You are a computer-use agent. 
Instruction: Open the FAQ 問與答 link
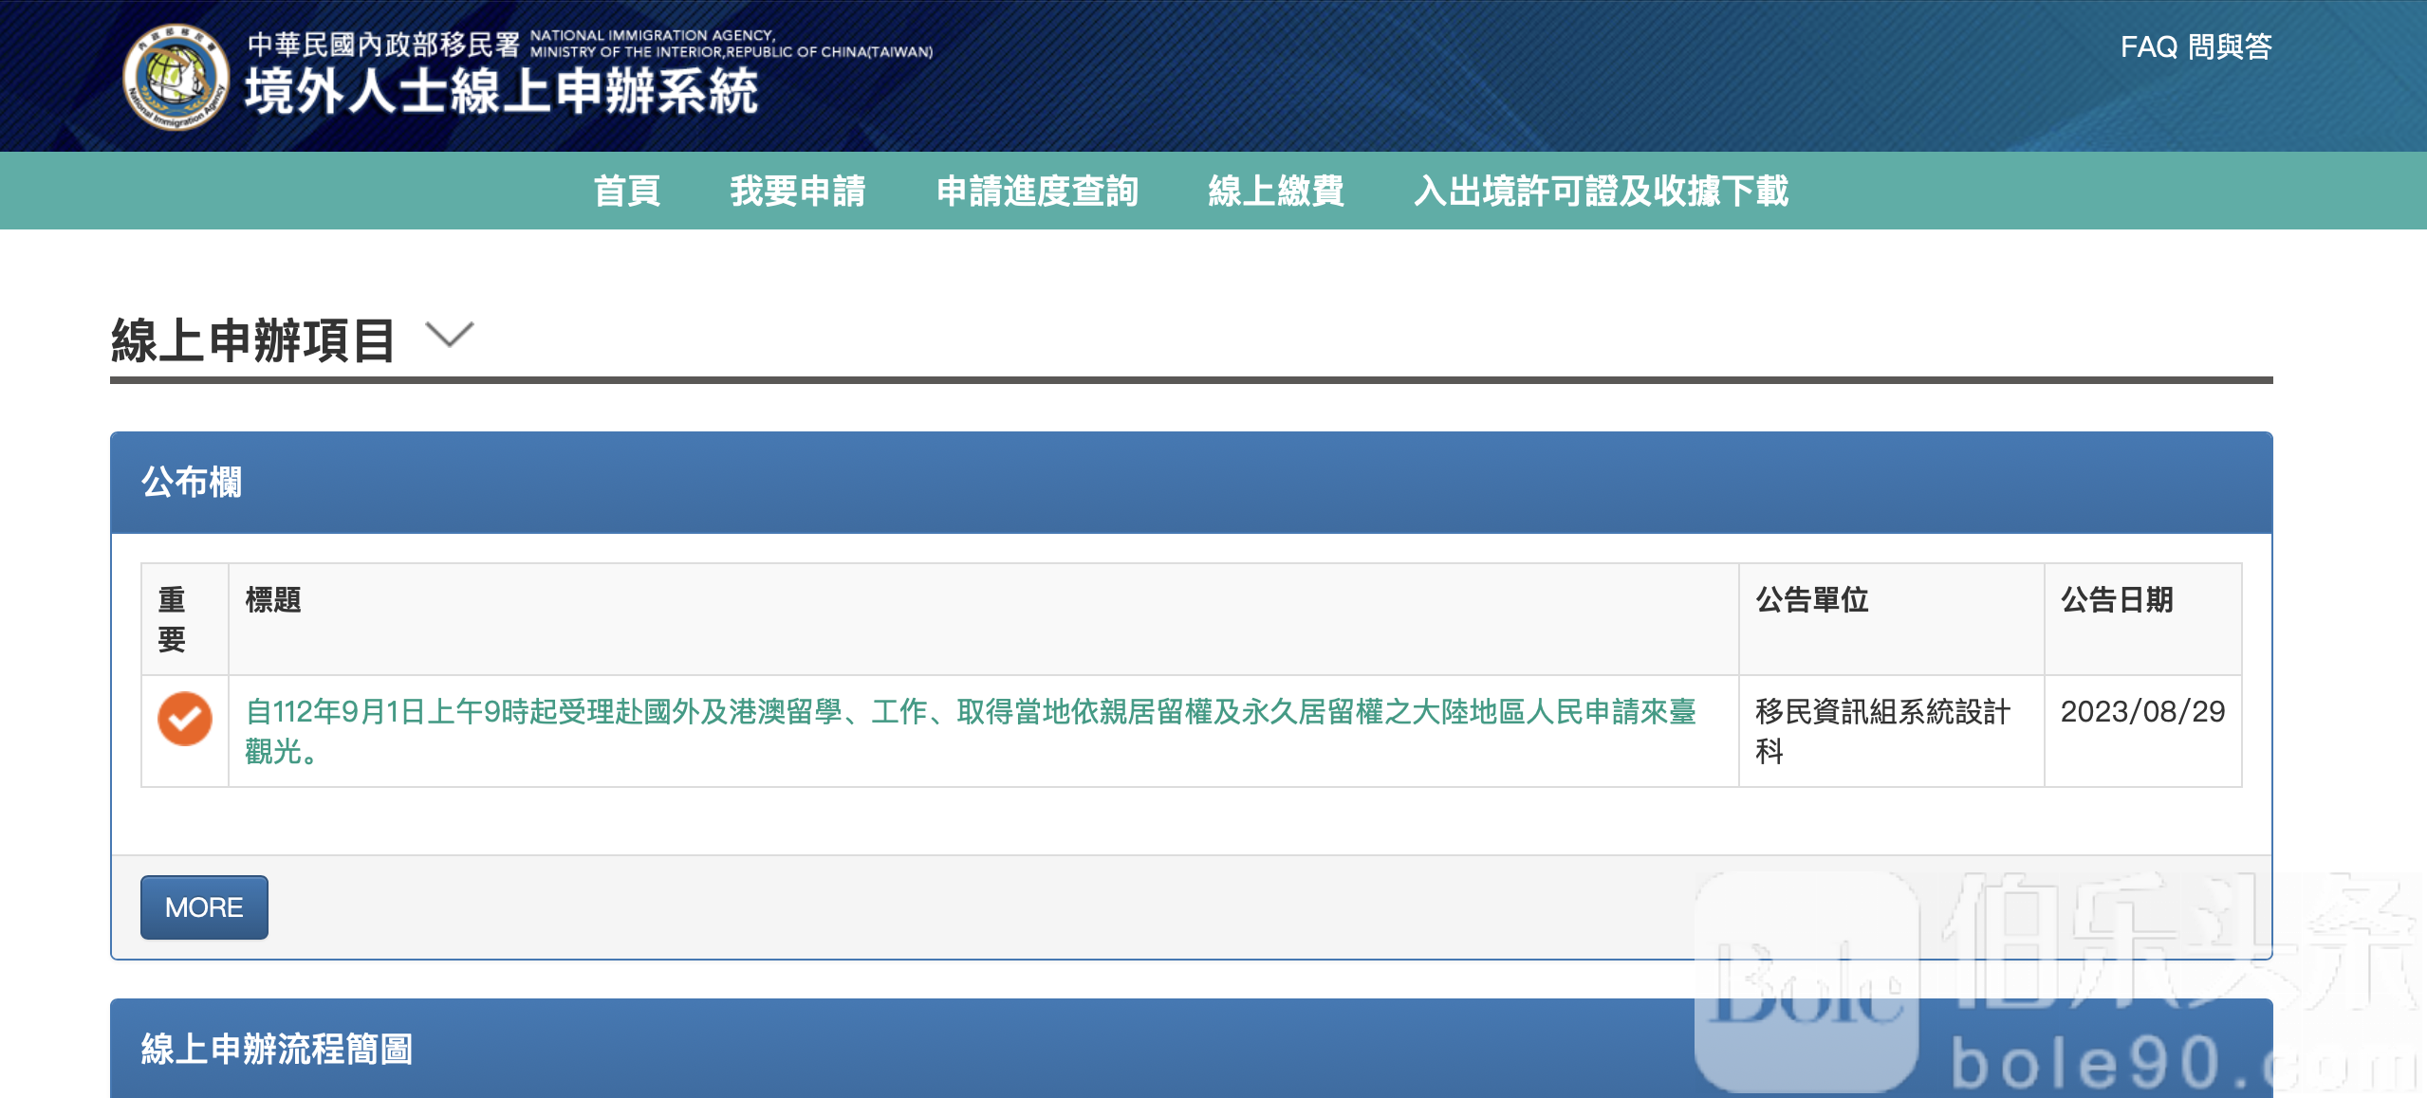click(x=2195, y=46)
